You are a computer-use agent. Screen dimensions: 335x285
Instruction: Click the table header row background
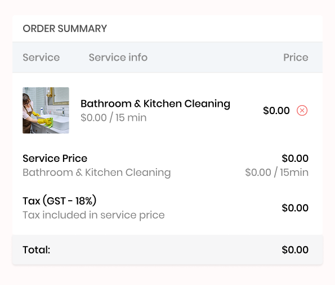(x=168, y=57)
